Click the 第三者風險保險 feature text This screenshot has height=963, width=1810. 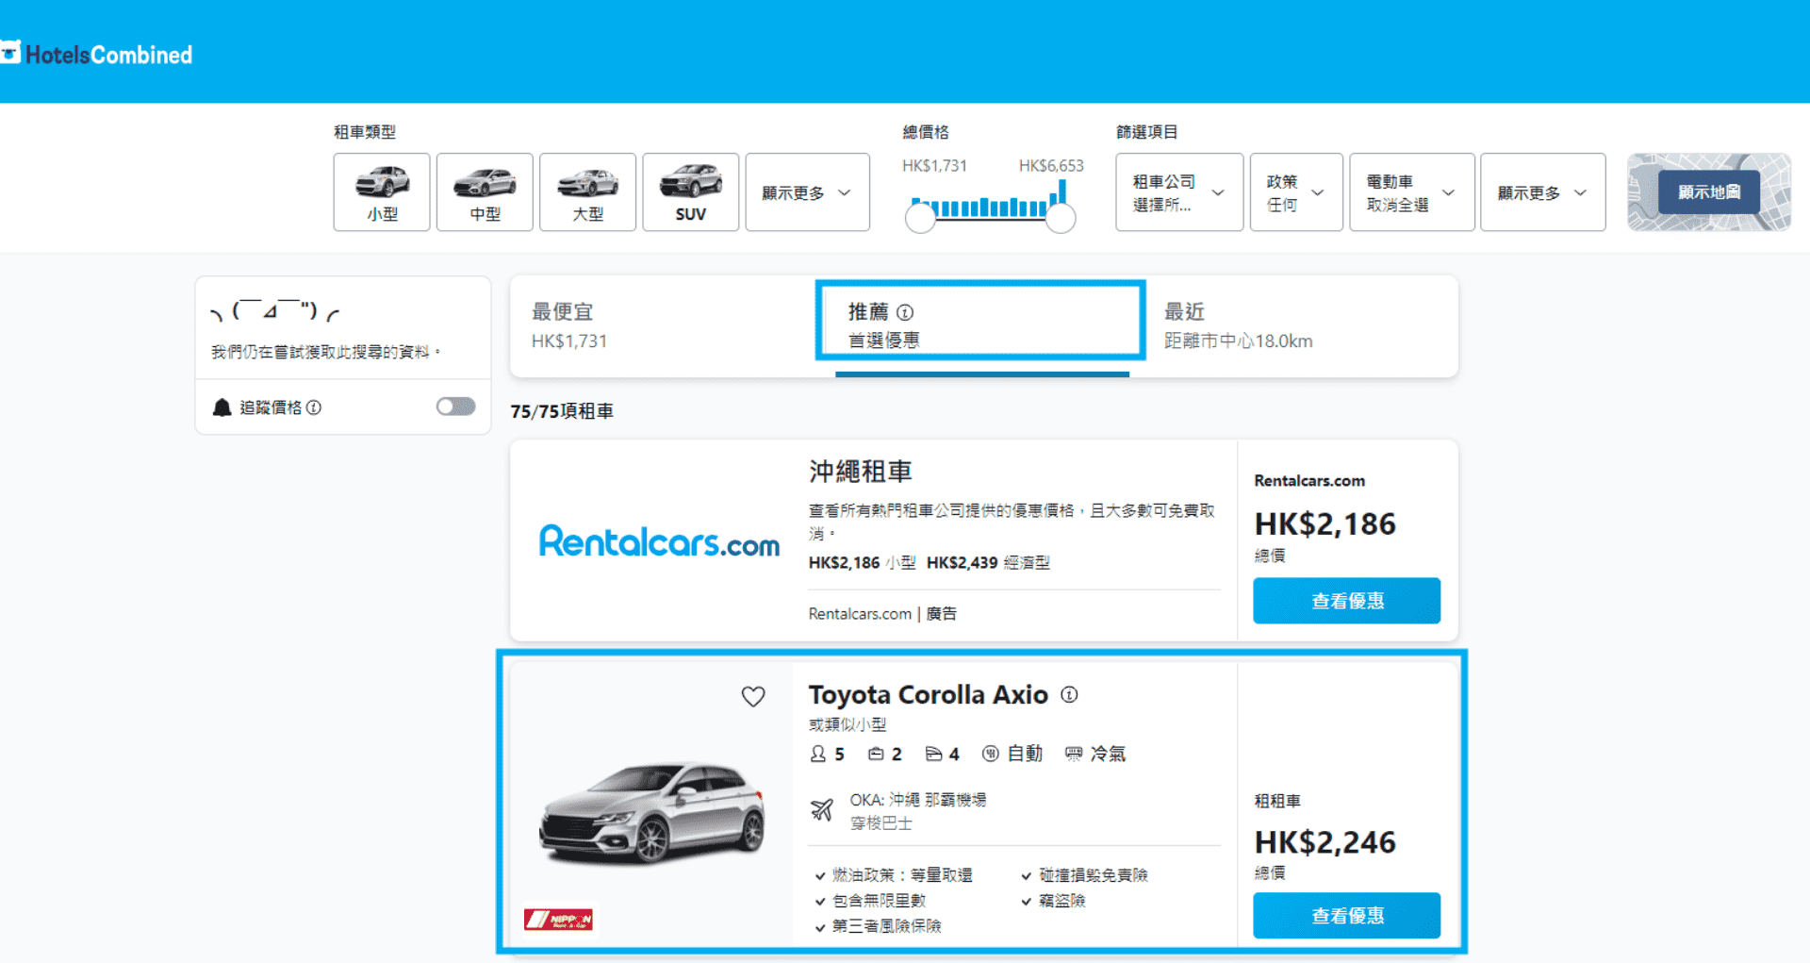tap(886, 926)
